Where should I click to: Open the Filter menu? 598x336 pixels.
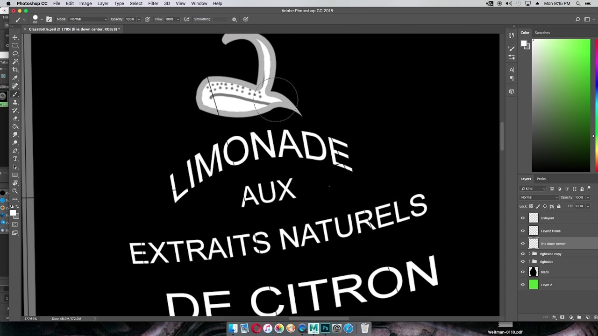153,3
